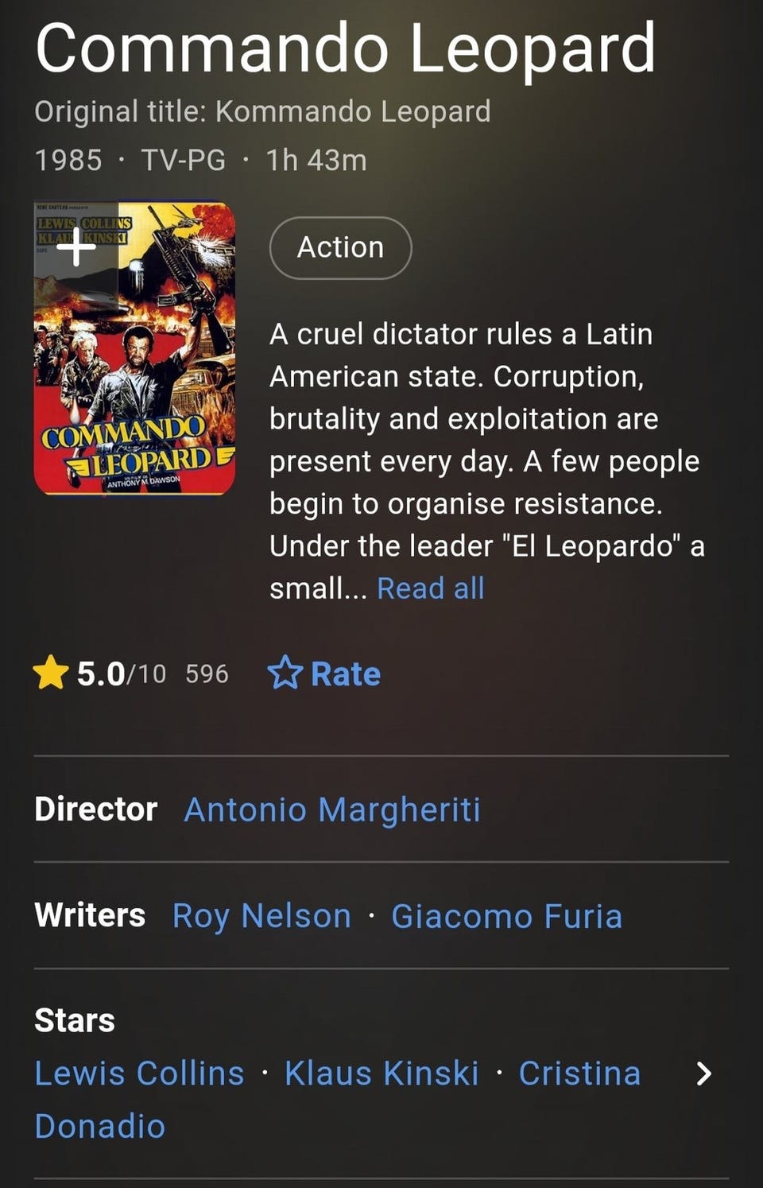Open Klaus Kinski's actor page
This screenshot has width=763, height=1188.
(x=381, y=1073)
